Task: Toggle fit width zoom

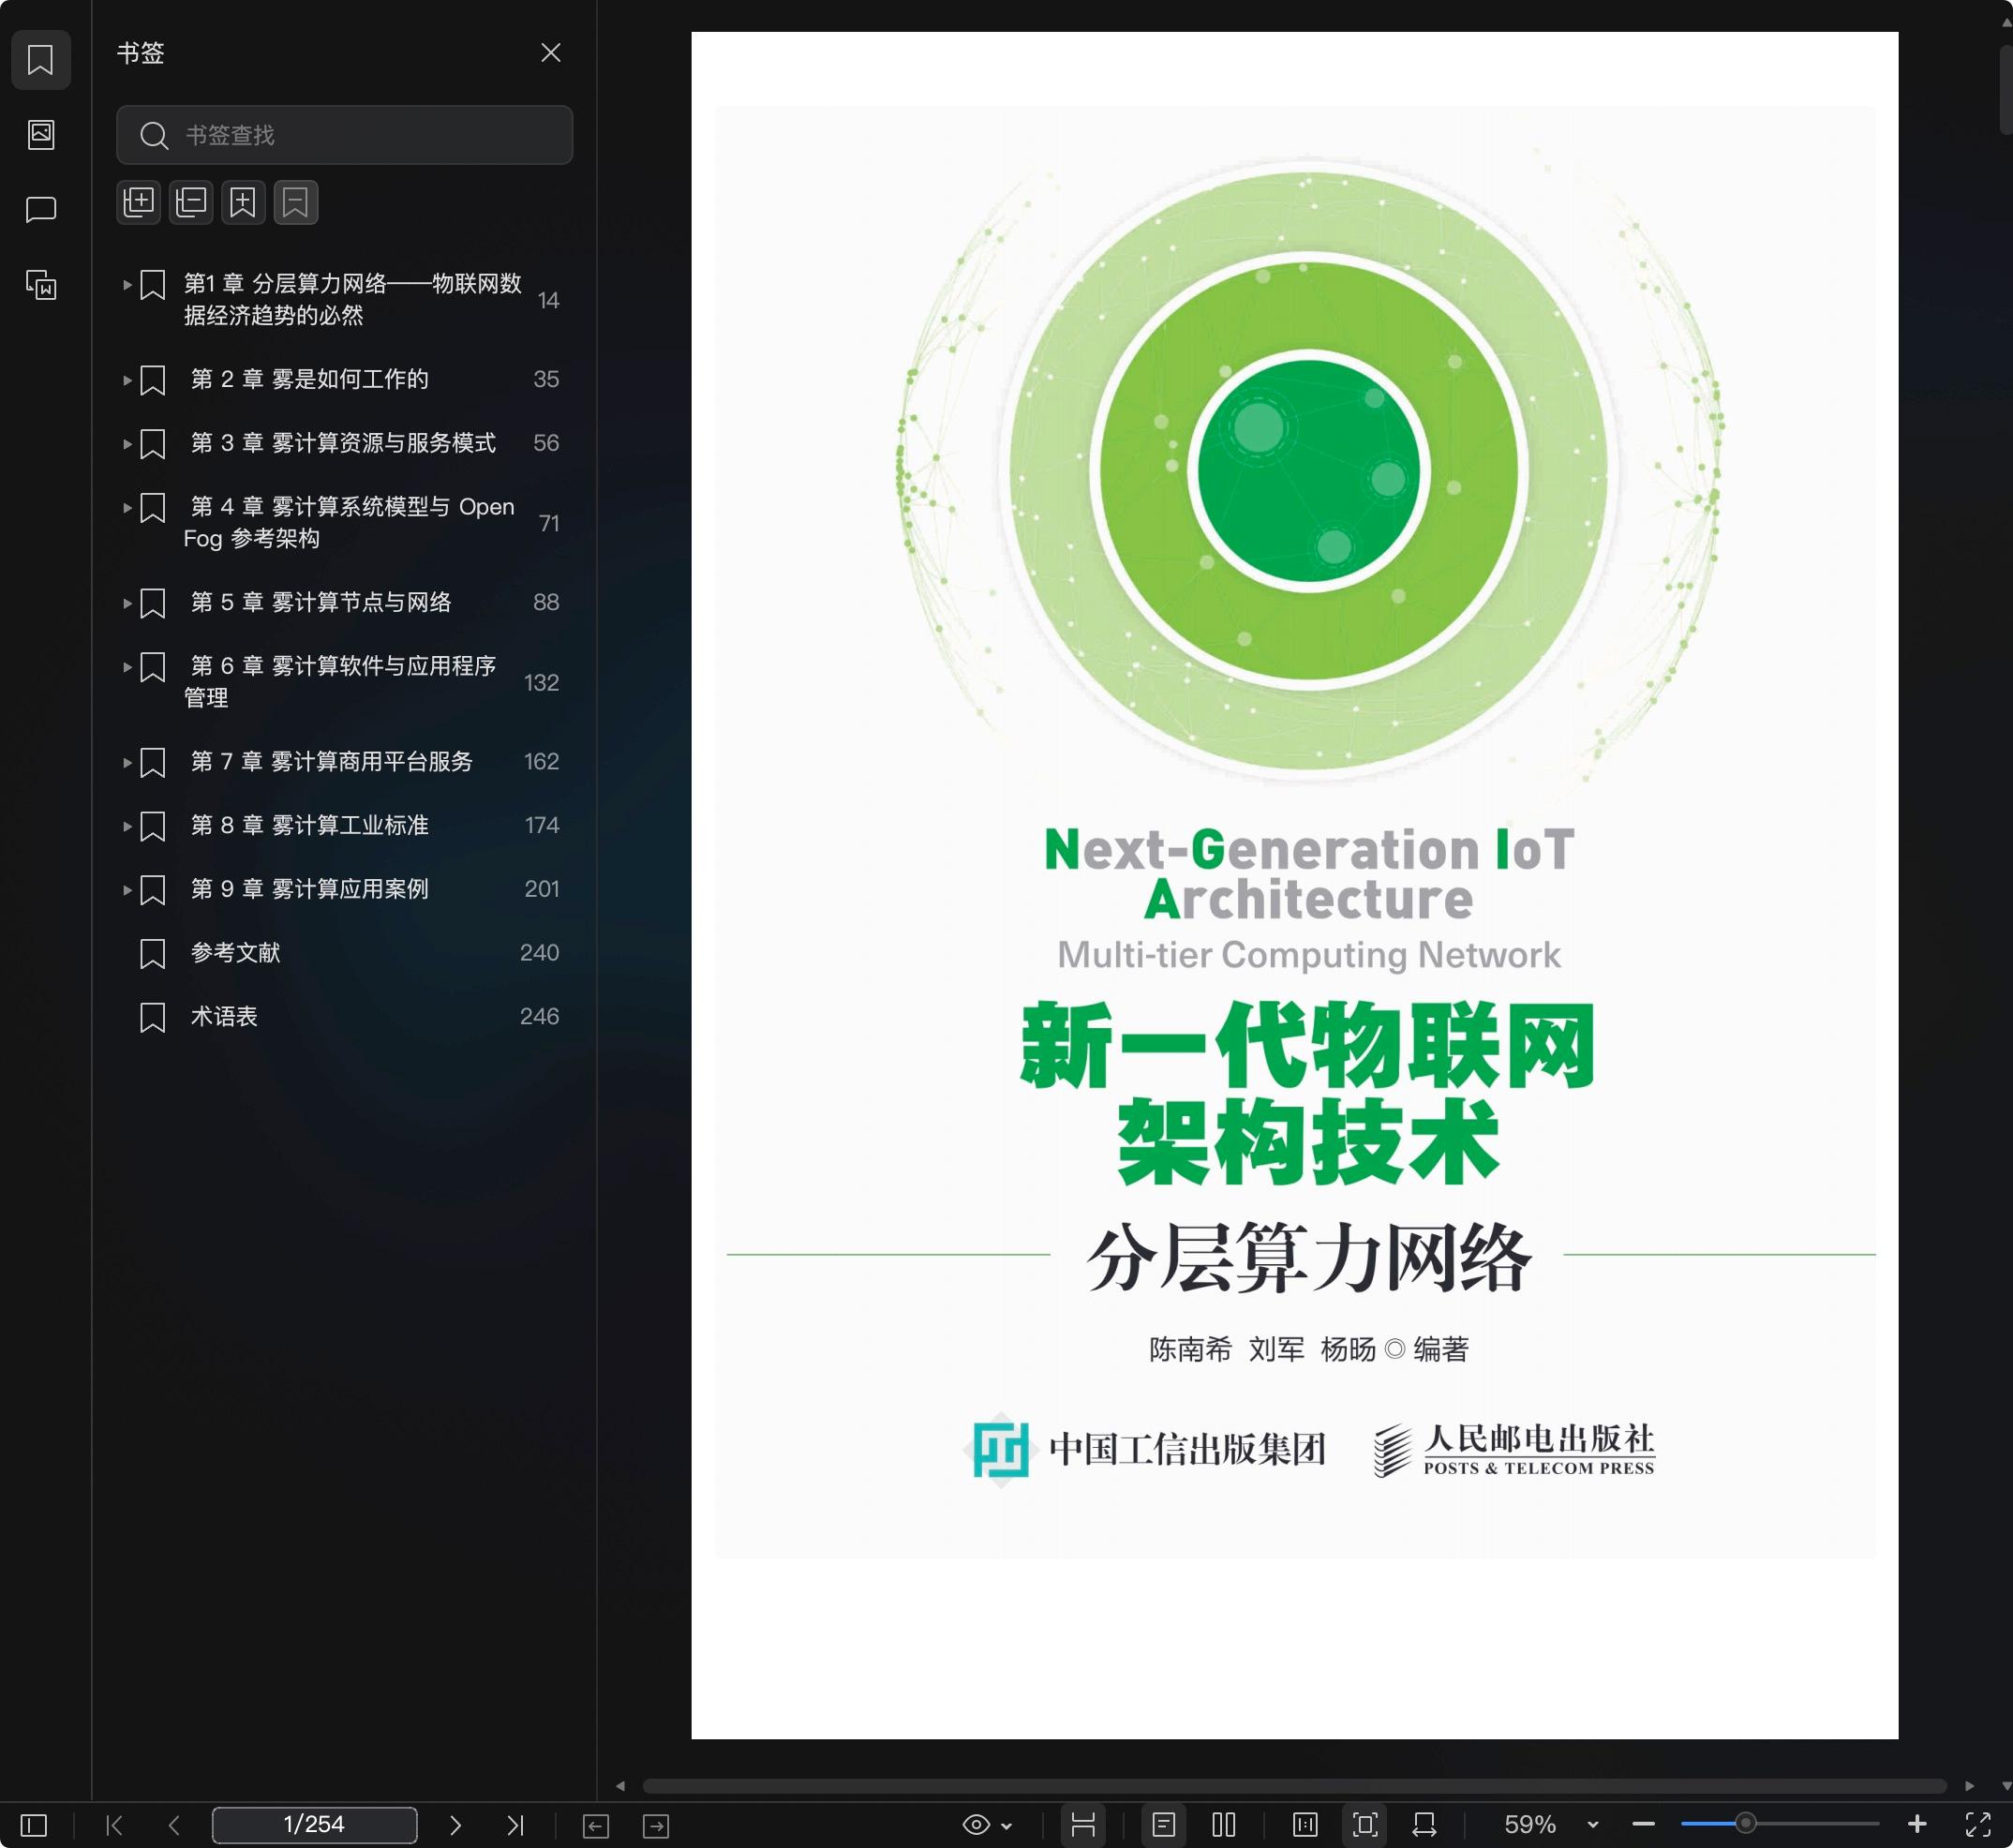Action: click(x=1425, y=1825)
